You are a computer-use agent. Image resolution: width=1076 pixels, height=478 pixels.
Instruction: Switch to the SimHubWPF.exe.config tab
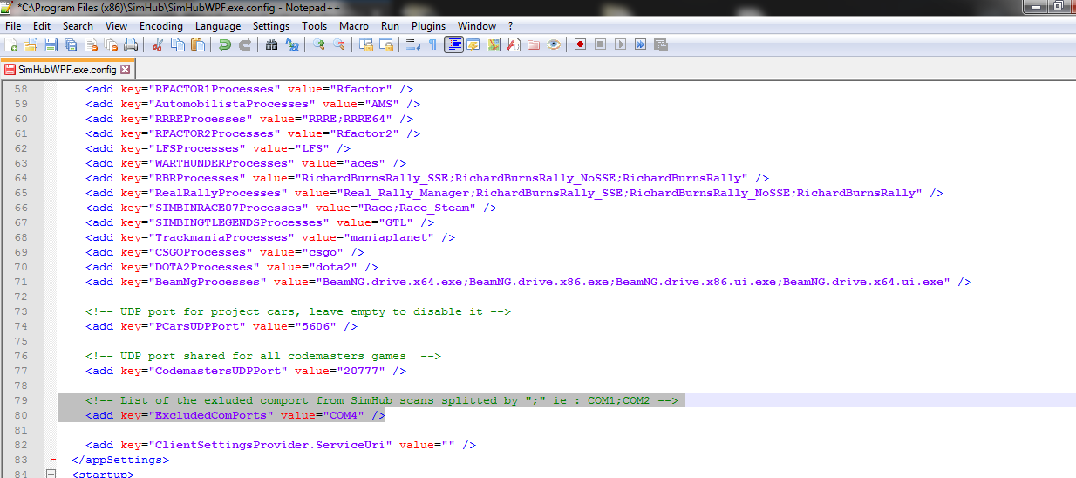point(66,69)
